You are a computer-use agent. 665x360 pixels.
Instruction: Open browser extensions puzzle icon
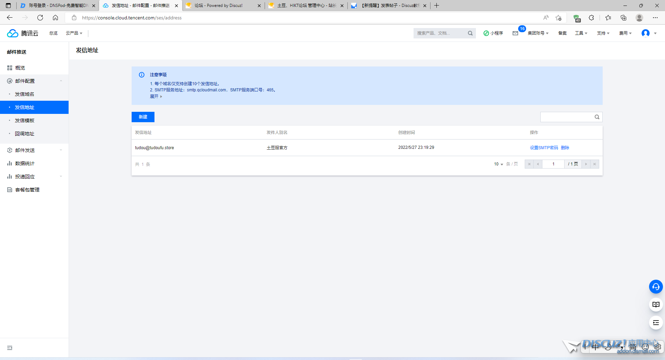pyautogui.click(x=592, y=18)
